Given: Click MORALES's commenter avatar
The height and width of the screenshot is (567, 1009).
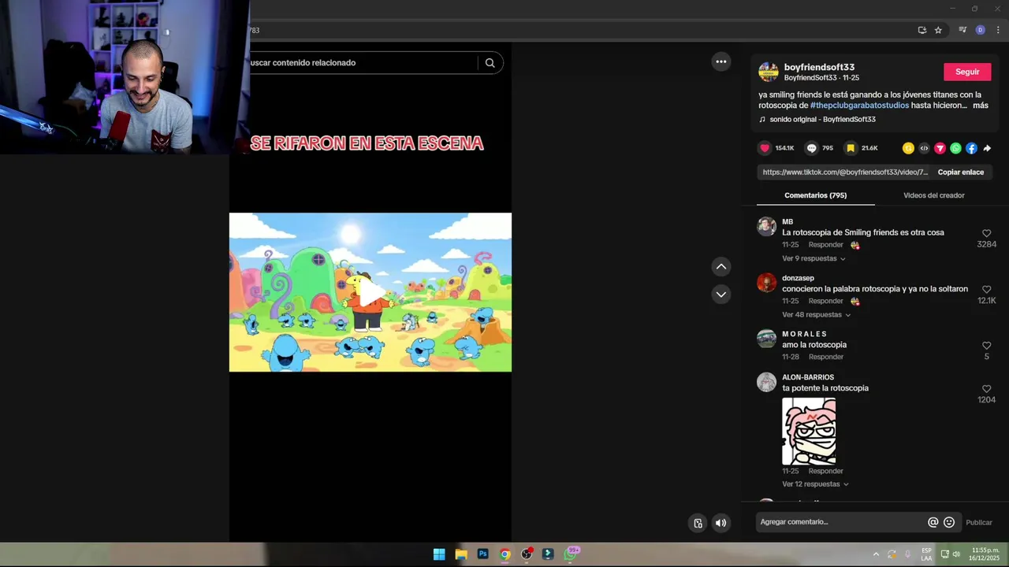Looking at the screenshot, I should pyautogui.click(x=766, y=339).
